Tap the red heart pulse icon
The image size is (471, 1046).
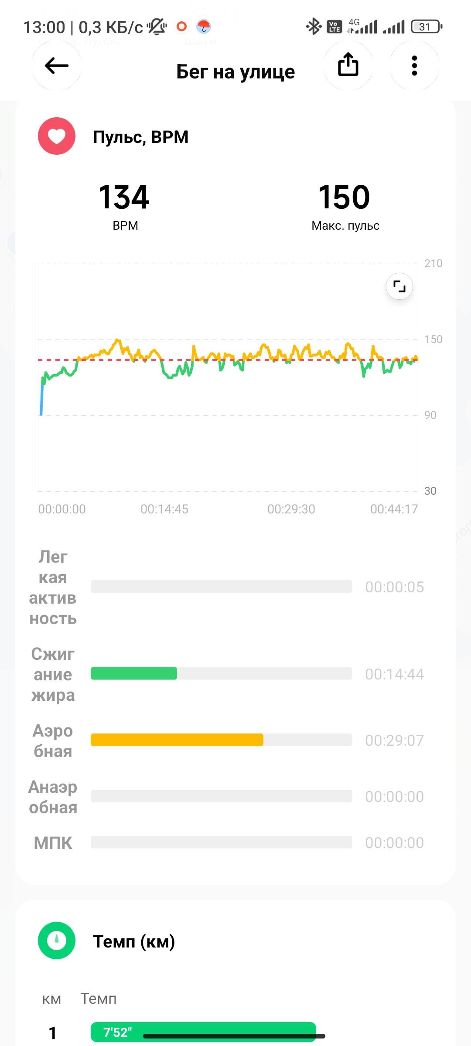(x=57, y=136)
